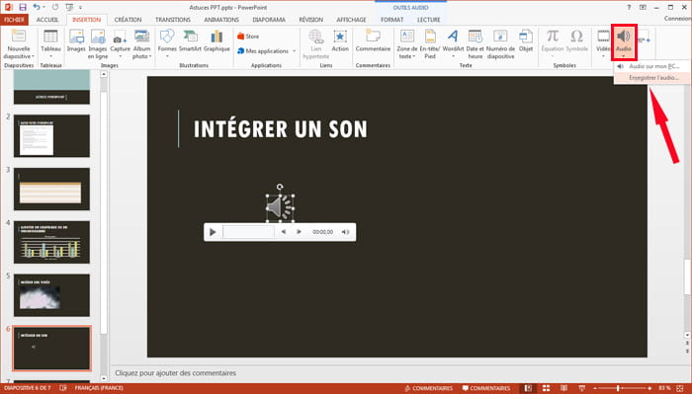Step audio backward in player
Viewport: 692px width, 394px height.
284,232
